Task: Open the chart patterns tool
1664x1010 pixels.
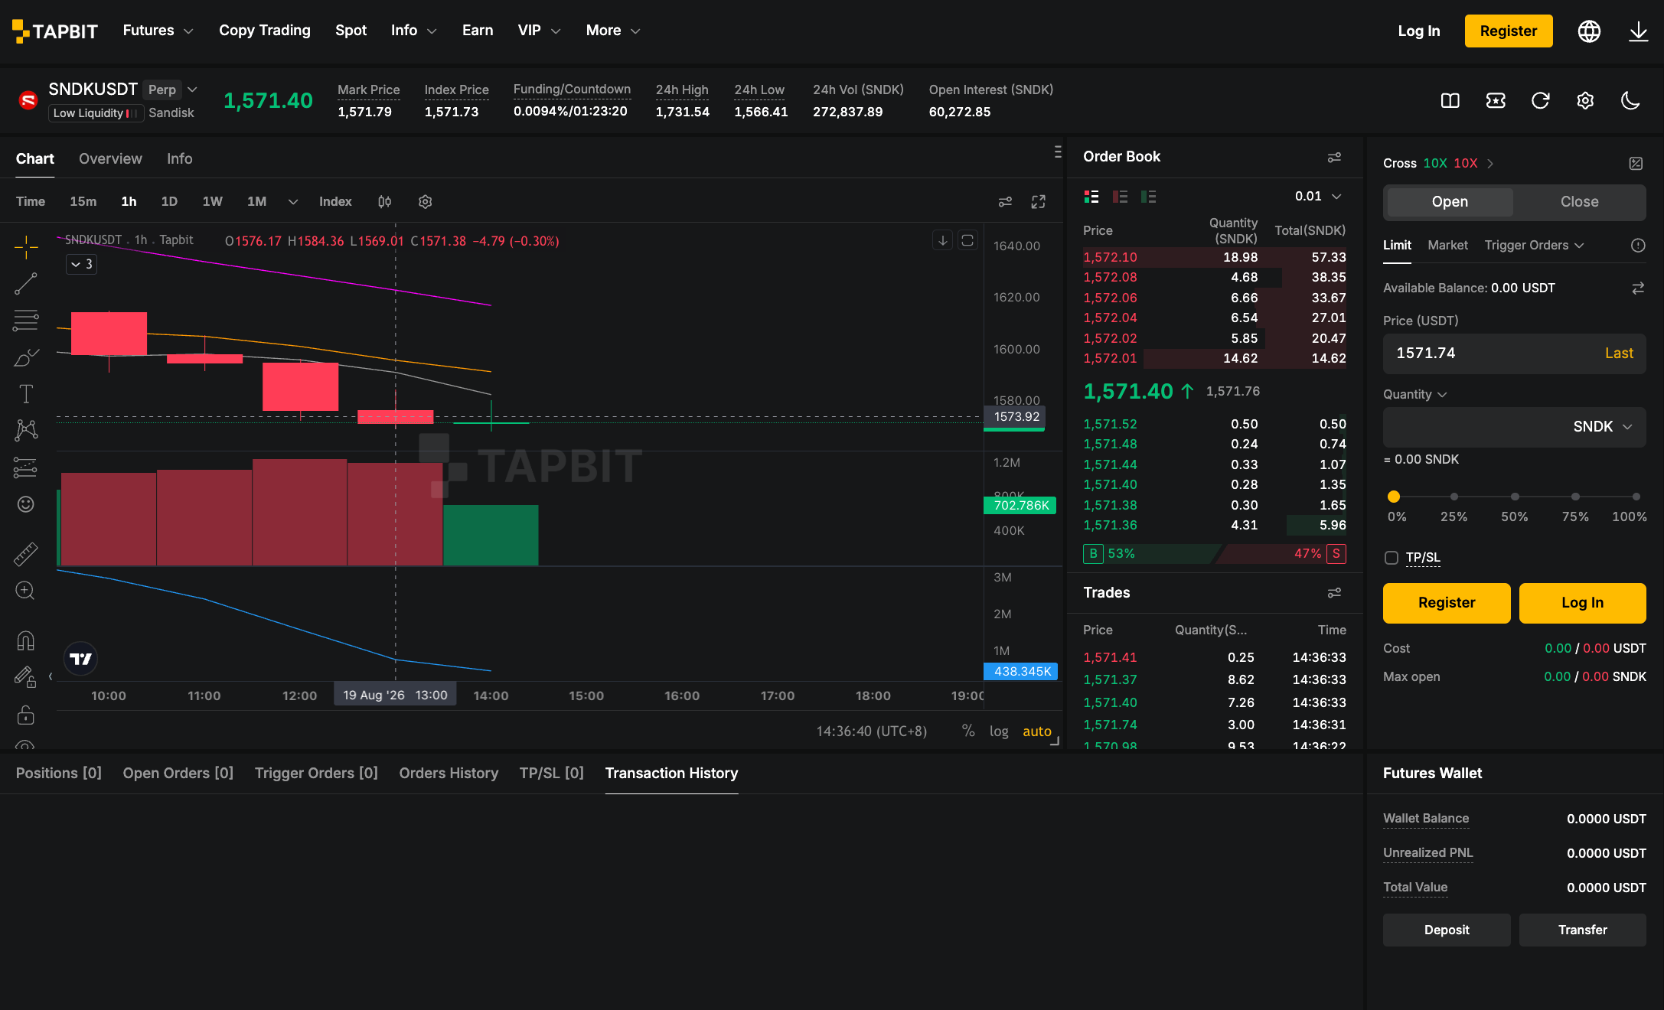Action: [x=26, y=430]
